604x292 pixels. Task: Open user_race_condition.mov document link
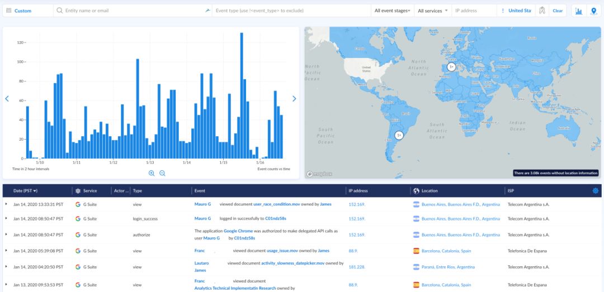[277, 204]
